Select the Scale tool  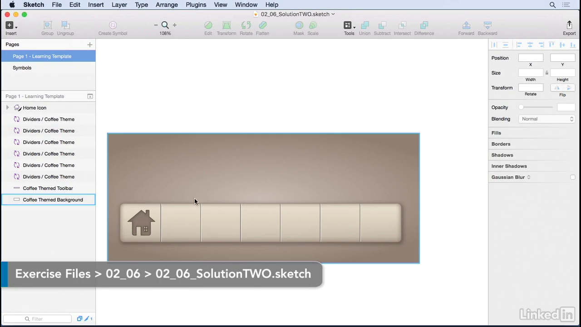tap(313, 25)
